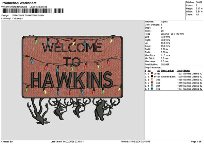Click design name "WELCOME TO HAWKINS 5,8in"

(x=28, y=16)
